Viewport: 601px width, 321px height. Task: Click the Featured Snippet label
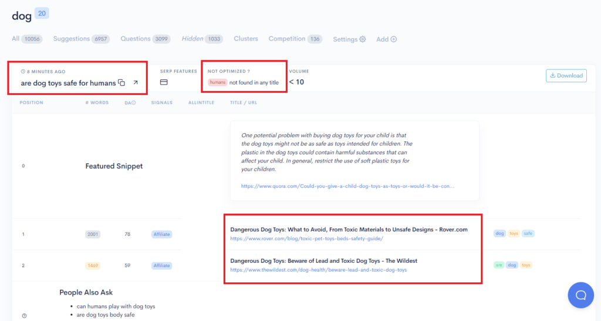pos(114,166)
